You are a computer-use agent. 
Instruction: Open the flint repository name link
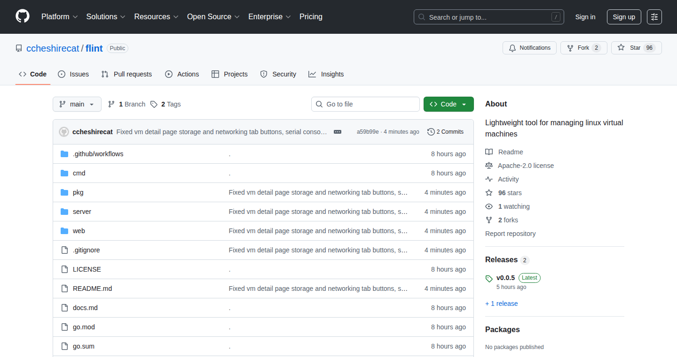click(x=94, y=48)
